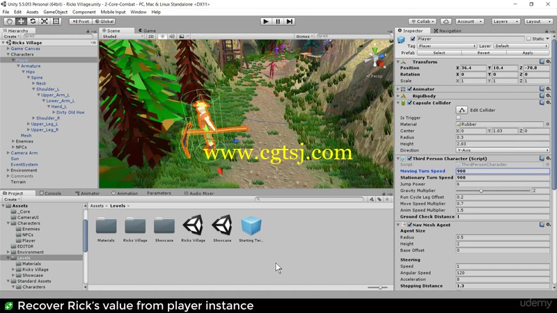Disable the Animator component checkbox

[409, 89]
